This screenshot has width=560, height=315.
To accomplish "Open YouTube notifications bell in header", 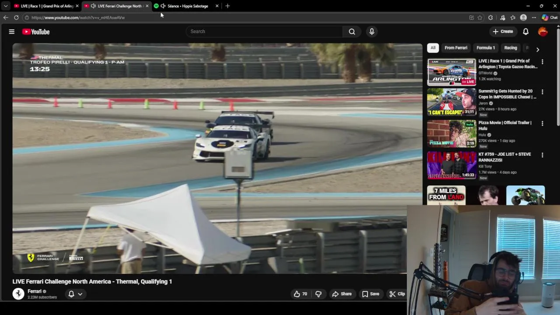I will coord(525,31).
